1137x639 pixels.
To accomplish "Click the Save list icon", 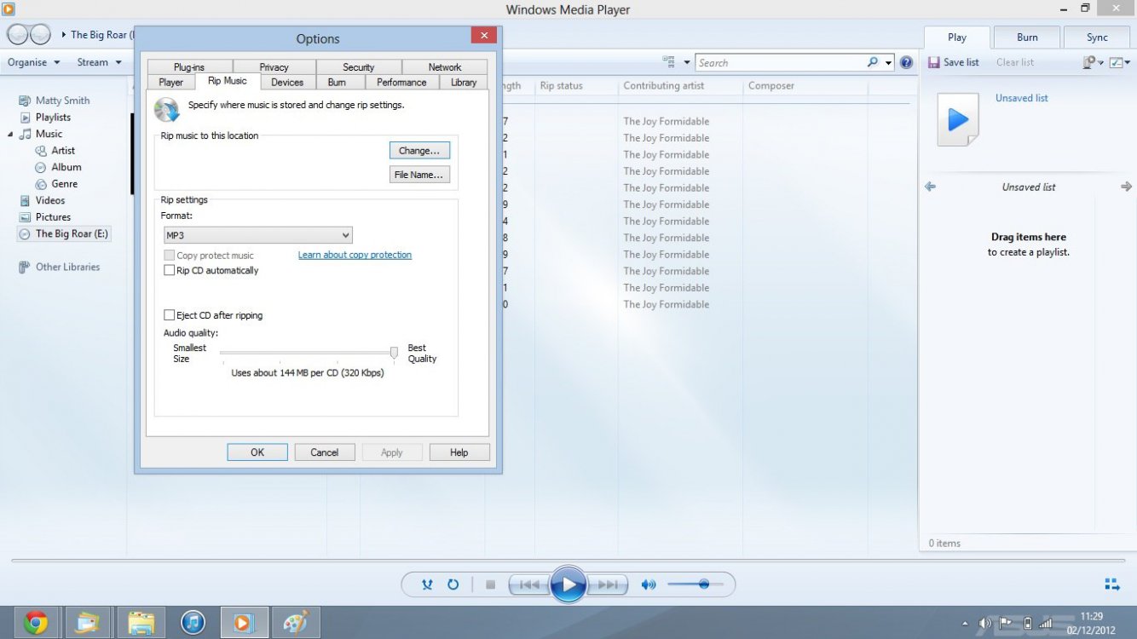I will 935,61.
